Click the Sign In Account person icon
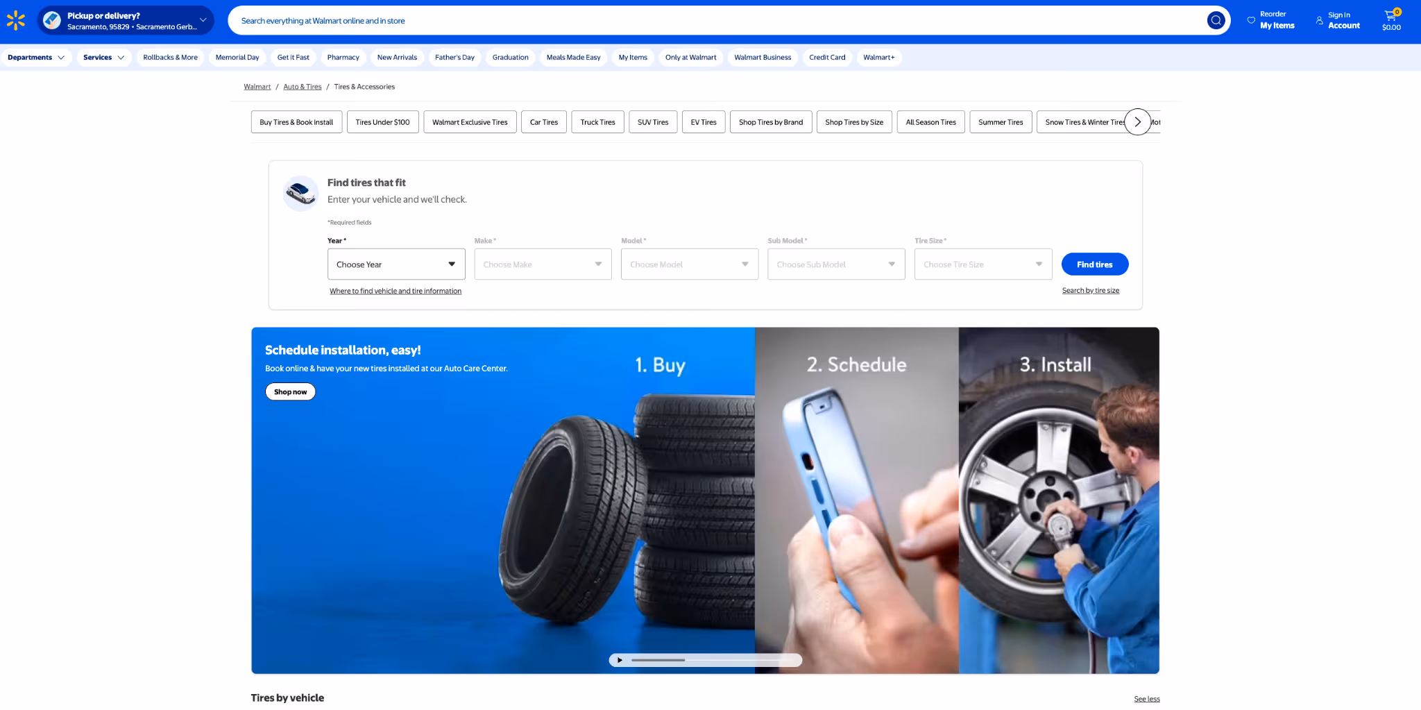The image size is (1421, 710). click(1319, 20)
